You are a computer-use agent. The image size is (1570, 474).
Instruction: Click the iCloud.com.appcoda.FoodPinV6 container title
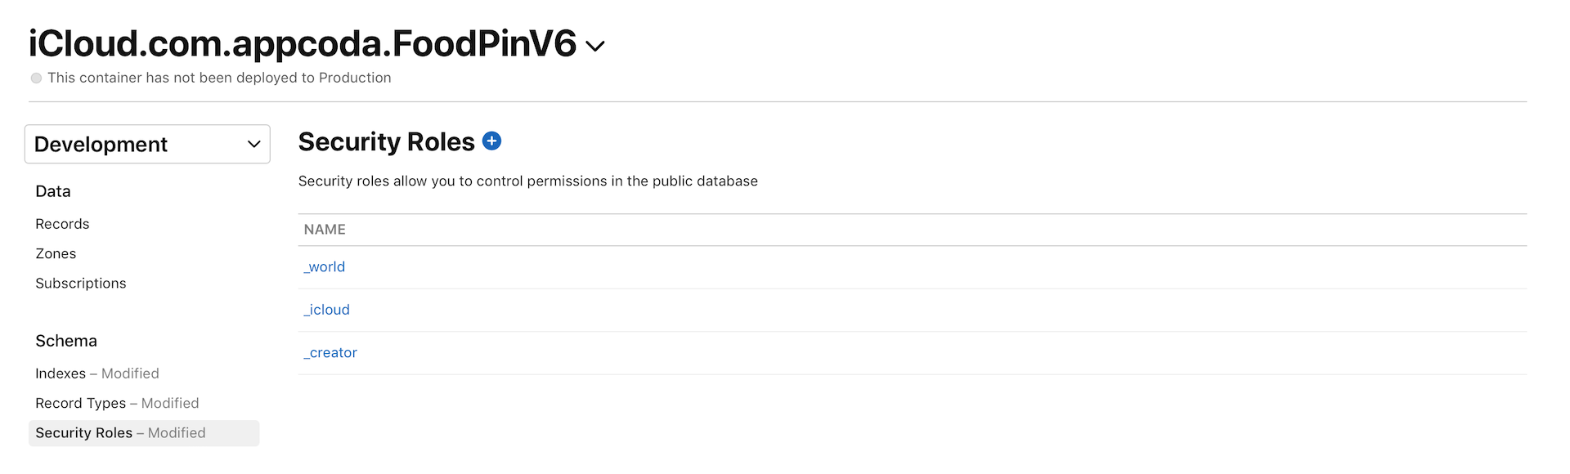pos(303,41)
